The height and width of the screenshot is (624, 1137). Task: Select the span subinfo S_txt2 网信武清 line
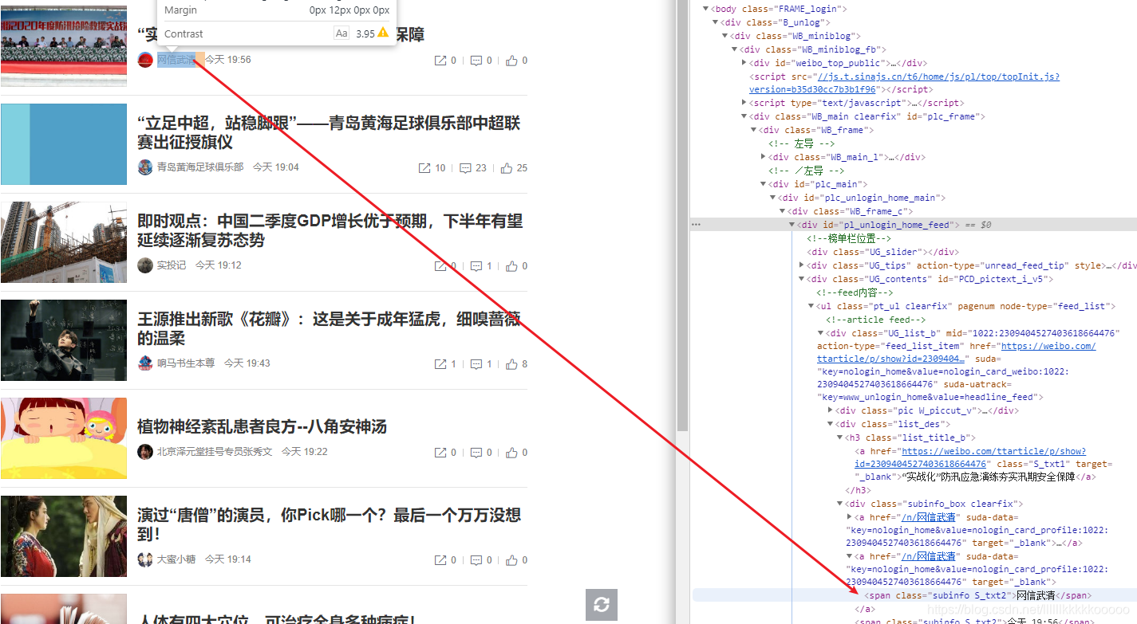pos(914,595)
